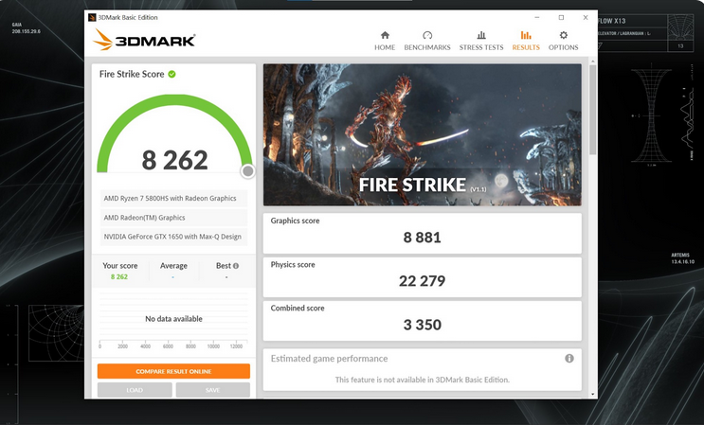Open Stress Tests bar chart icon
The image size is (704, 425).
480,35
